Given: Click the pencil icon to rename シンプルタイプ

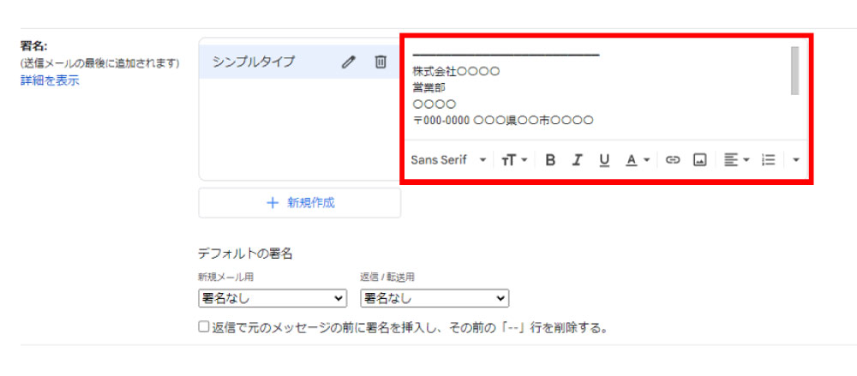Looking at the screenshot, I should click(x=348, y=62).
